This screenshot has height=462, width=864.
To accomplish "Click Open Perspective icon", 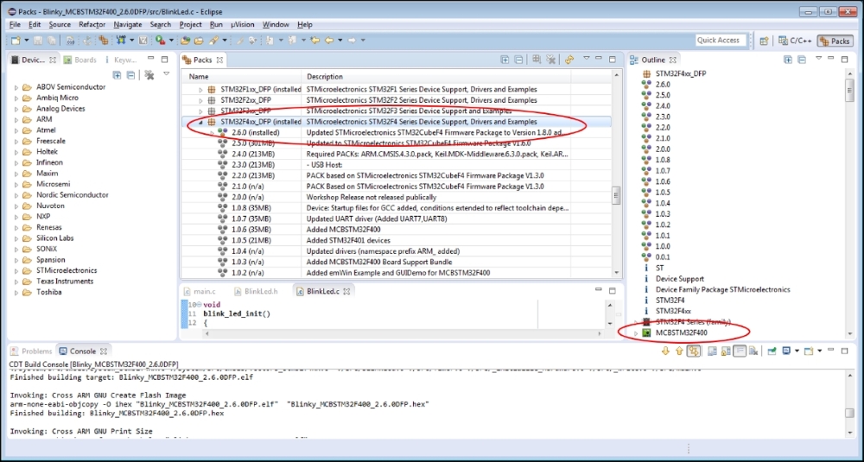I will pos(764,41).
